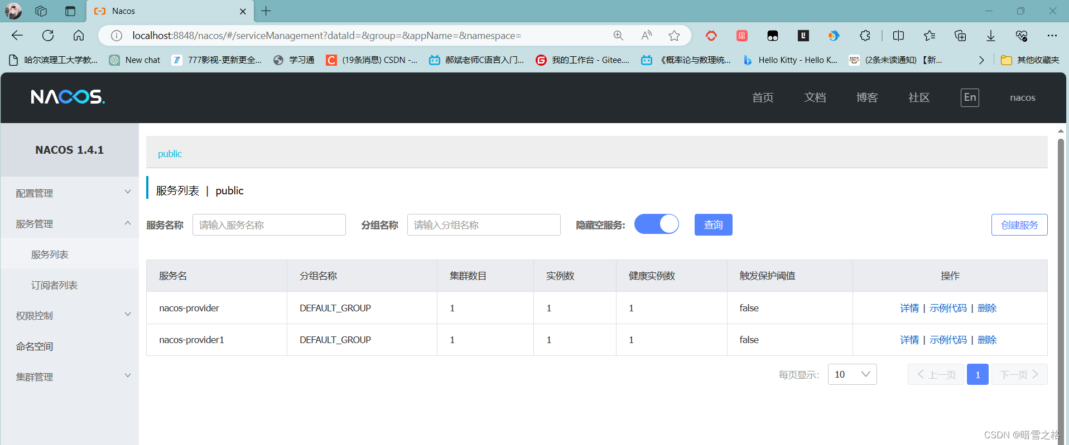Viewport: 1069px width, 445px height.
Task: Collapse the 服务管理 menu
Action: pos(70,223)
